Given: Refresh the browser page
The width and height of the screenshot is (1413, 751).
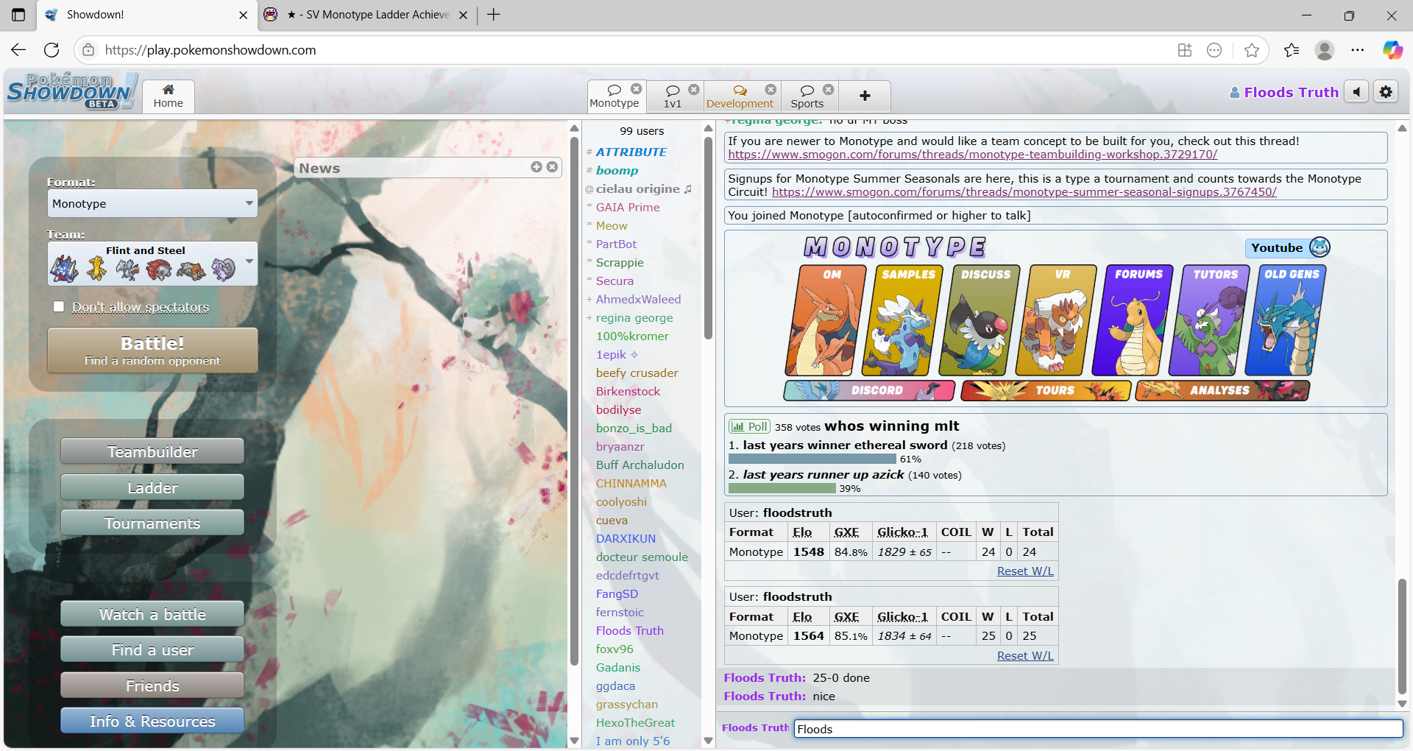Looking at the screenshot, I should (52, 49).
